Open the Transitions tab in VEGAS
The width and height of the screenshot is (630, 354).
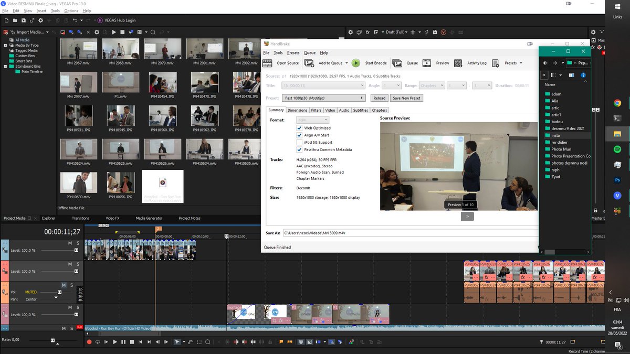pyautogui.click(x=80, y=218)
